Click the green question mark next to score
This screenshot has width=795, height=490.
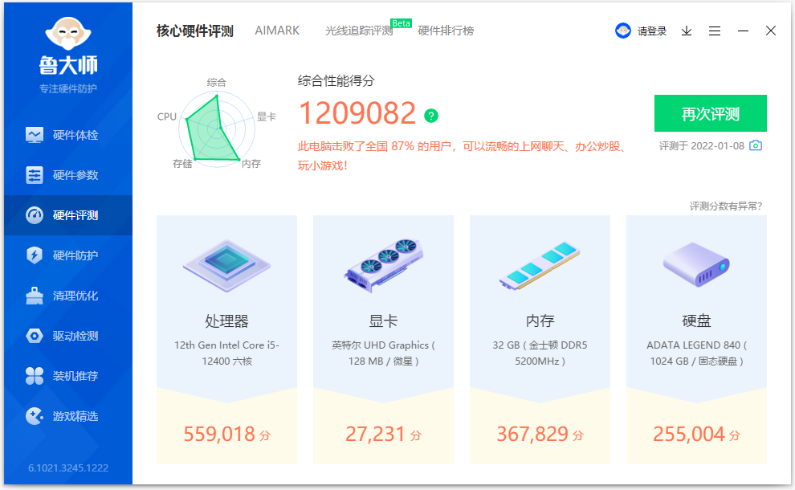coord(431,116)
